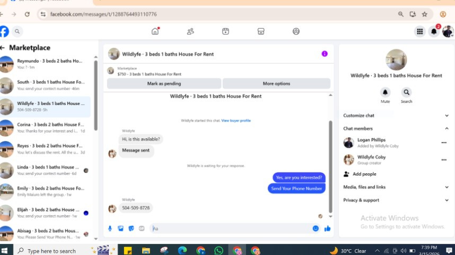This screenshot has width=455, height=255.
Task: Go back with Marketplace back arrow
Action: coord(3,48)
